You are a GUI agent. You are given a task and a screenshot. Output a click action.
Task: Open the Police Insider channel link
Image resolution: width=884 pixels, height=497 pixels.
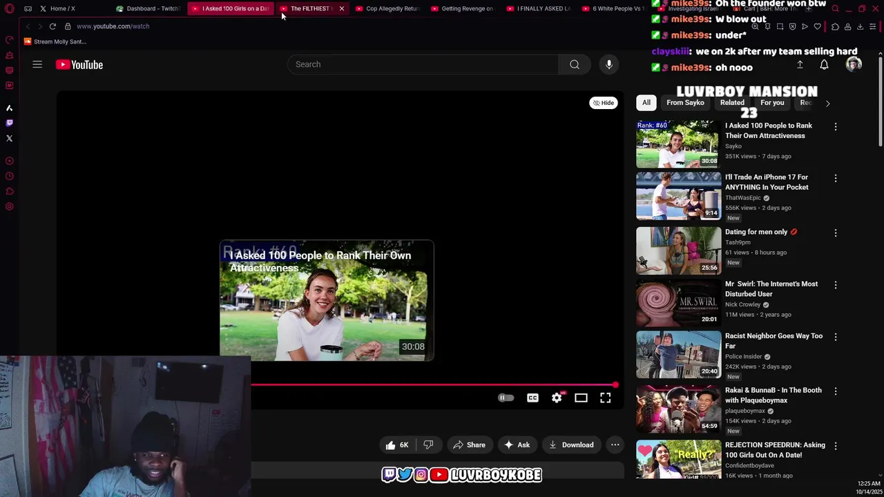click(x=743, y=356)
